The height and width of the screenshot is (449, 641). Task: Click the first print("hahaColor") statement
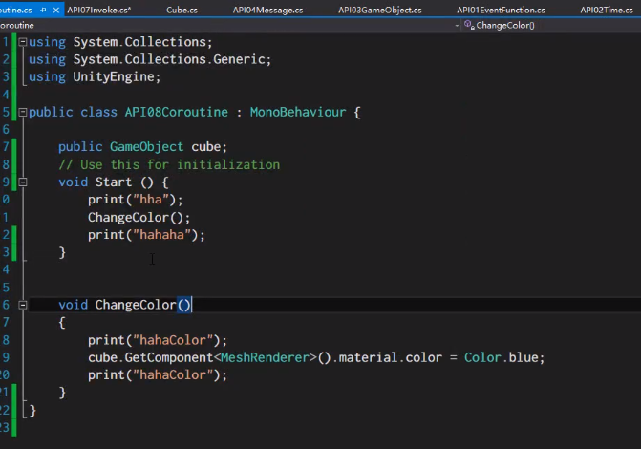point(157,340)
